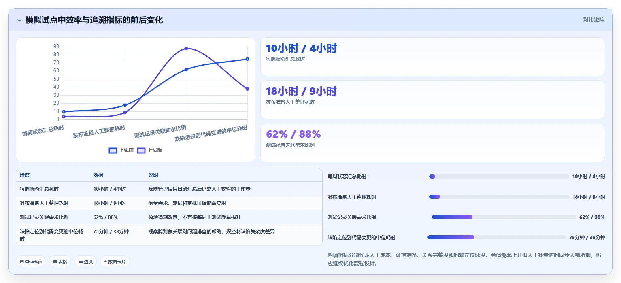Click 上线后 data point at value 38

247,89
